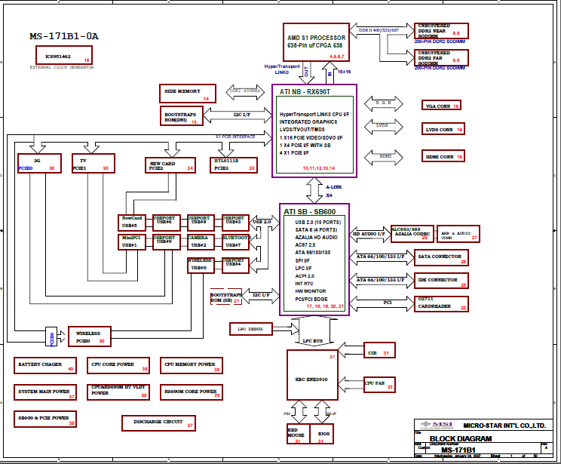This screenshot has width=561, height=464.
Task: Select the USBPORT USB#9 block
Action: pos(167,242)
